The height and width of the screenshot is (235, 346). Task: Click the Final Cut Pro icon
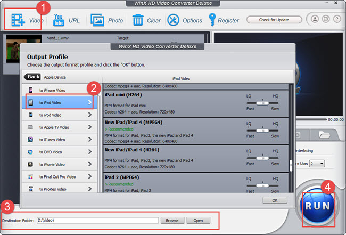click(x=30, y=177)
